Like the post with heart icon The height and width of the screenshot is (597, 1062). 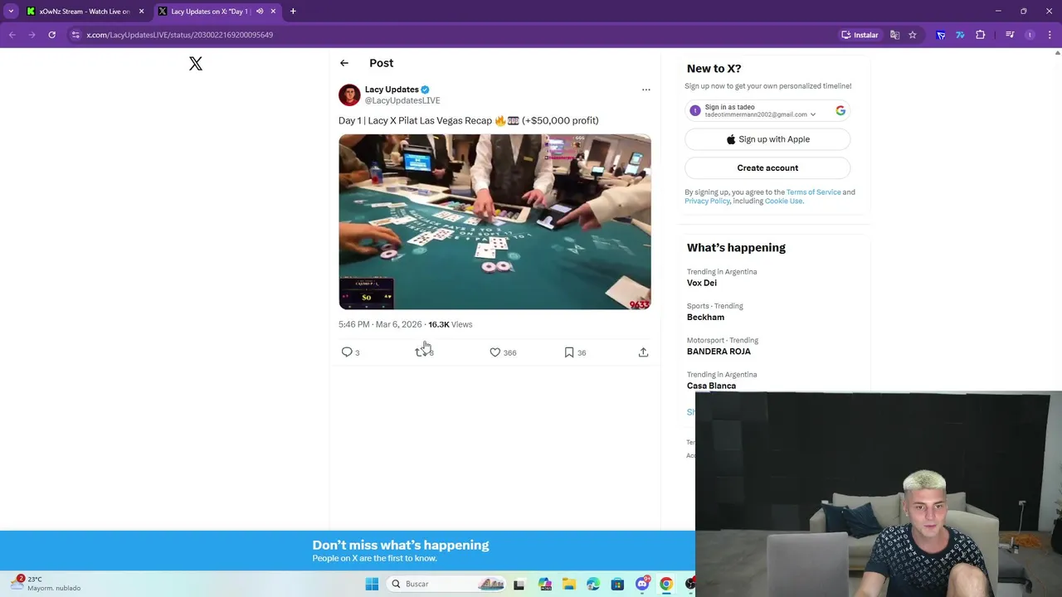coord(495,352)
